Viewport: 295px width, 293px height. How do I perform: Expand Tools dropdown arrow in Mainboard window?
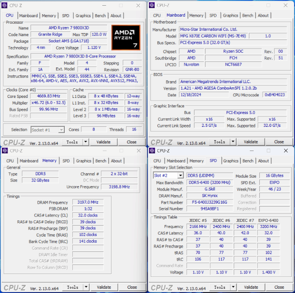(x=233, y=142)
